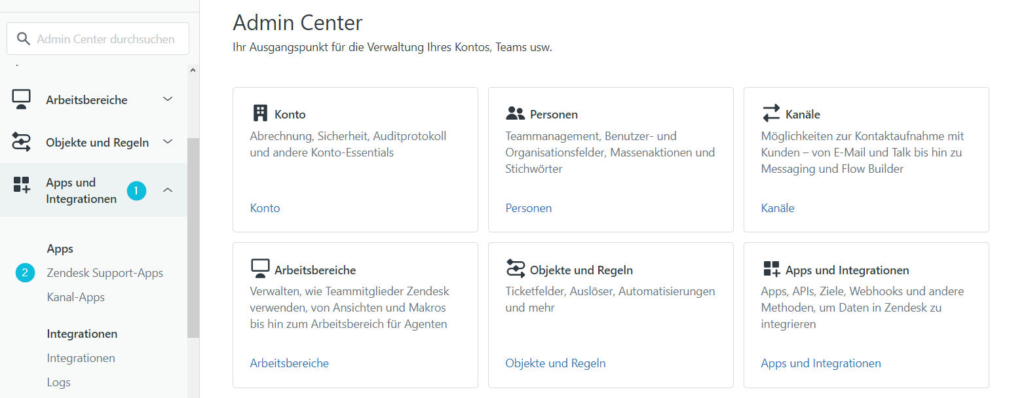Screen dimensions: 1026x398
Task: Click the Arbeitsbereiche monitor icon in sidebar
Action: click(22, 99)
